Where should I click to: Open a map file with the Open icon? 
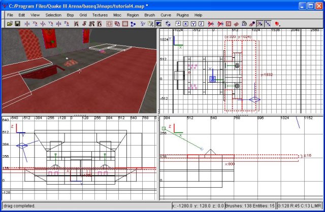point(10,24)
